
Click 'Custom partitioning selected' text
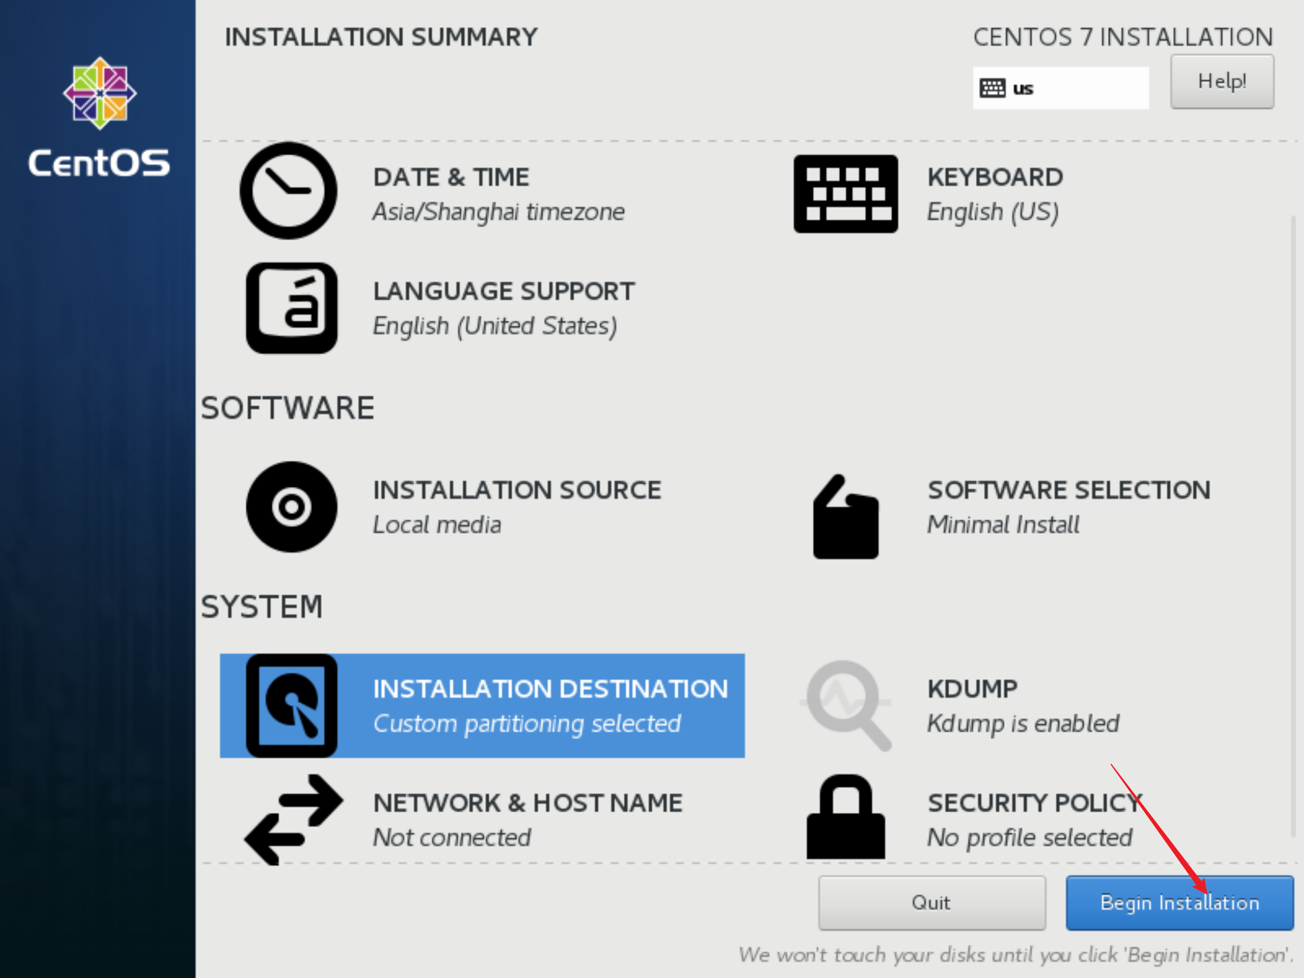527,723
